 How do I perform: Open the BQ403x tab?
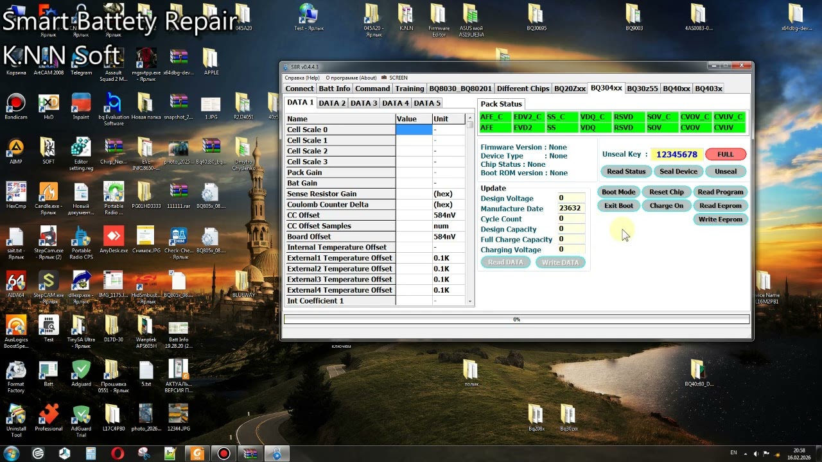coord(708,89)
